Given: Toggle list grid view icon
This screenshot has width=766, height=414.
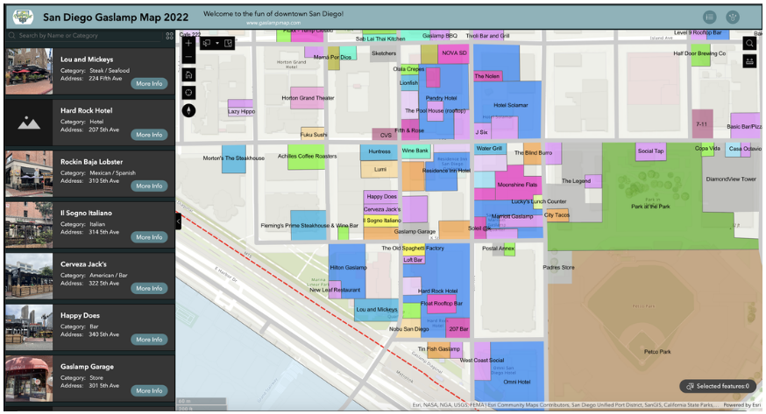Looking at the screenshot, I should [169, 36].
